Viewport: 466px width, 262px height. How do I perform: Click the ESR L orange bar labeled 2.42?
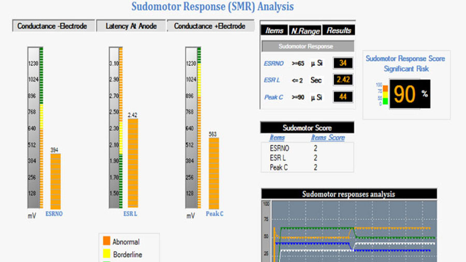tap(133, 163)
